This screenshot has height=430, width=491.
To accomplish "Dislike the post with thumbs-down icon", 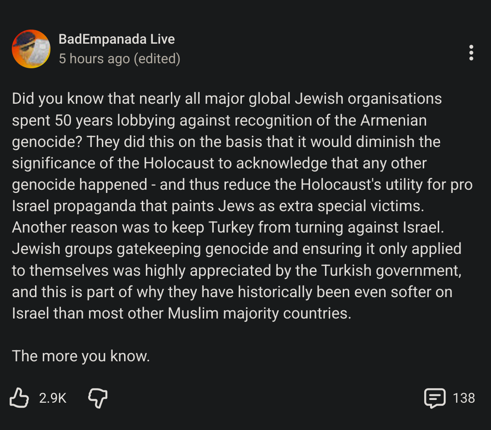I will pyautogui.click(x=98, y=398).
